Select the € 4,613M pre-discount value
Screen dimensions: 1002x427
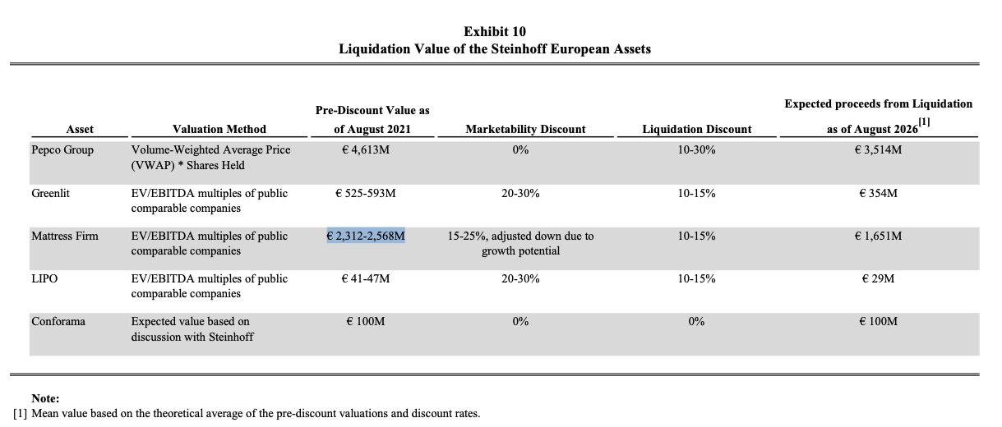coord(366,150)
